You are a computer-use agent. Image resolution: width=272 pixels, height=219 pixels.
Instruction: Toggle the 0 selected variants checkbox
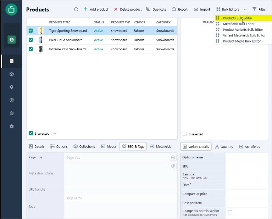click(185, 134)
